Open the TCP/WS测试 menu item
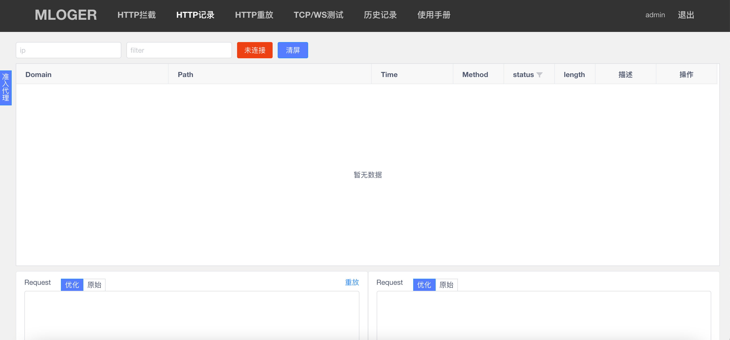 (318, 15)
